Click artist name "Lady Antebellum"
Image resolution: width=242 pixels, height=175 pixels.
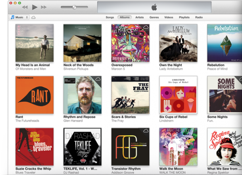tap(171, 69)
